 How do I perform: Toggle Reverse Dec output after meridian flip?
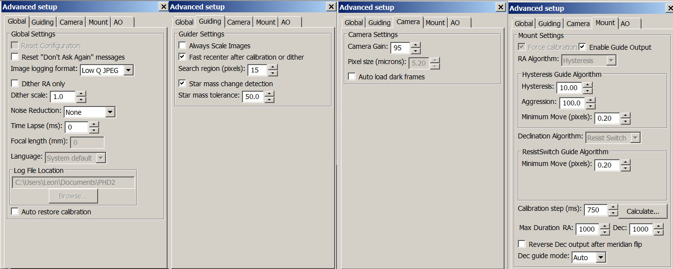(x=522, y=244)
